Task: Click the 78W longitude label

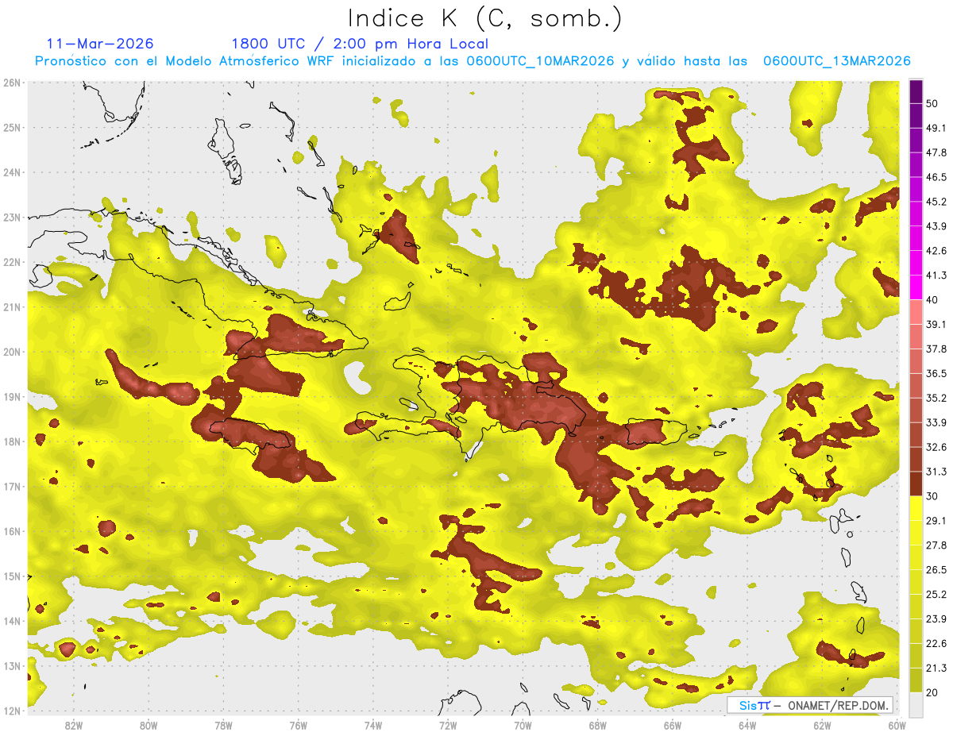Action: point(223,725)
